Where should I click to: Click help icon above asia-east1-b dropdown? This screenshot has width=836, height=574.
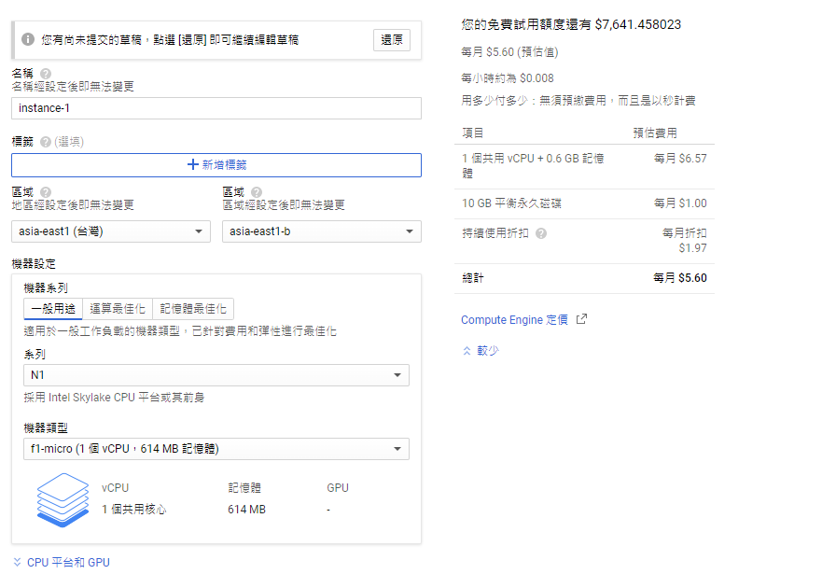(257, 191)
